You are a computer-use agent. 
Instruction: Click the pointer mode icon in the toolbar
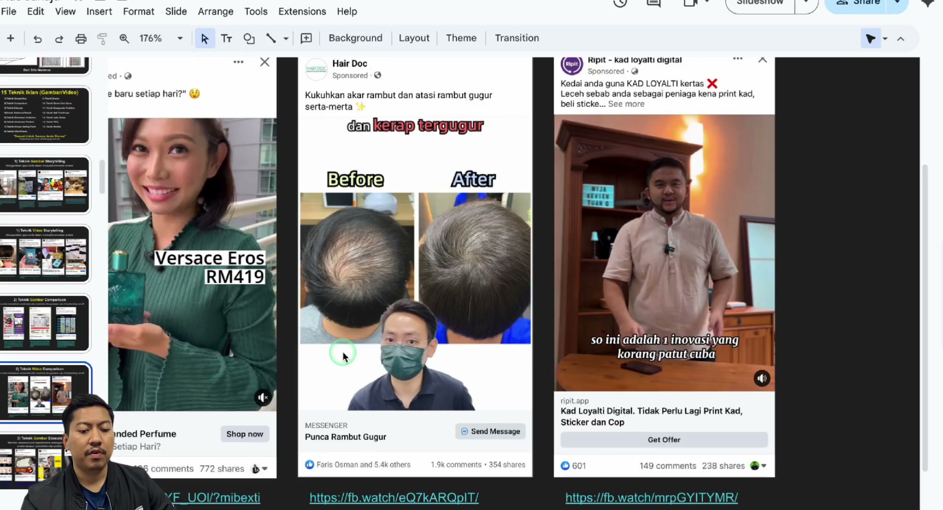[x=870, y=39]
